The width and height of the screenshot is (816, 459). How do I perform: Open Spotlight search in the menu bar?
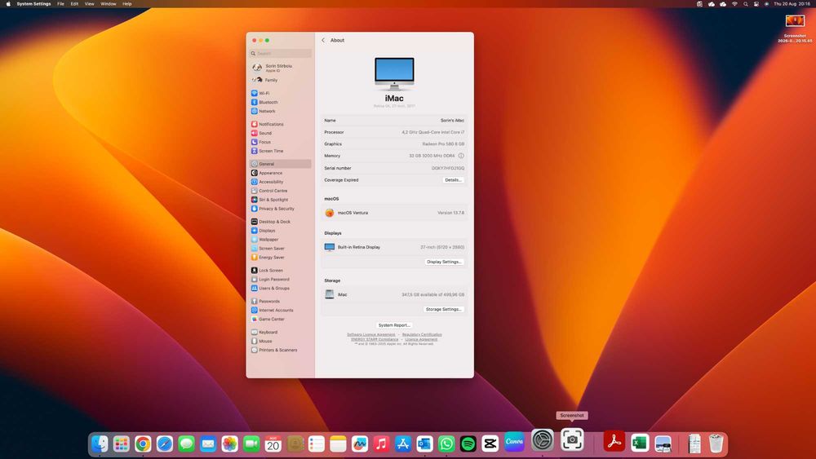click(x=745, y=3)
